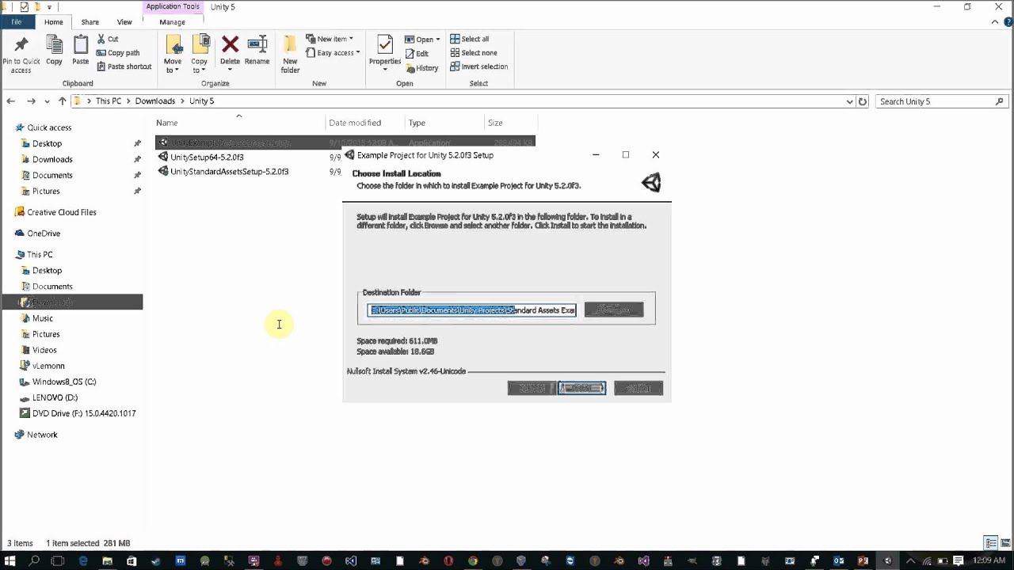1014x570 pixels.
Task: Open Microsoft Edge from taskbar
Action: tap(83, 560)
